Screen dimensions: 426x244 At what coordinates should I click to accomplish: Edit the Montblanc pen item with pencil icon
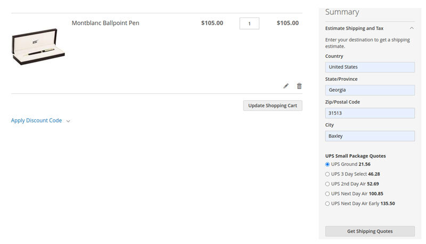coord(286,86)
